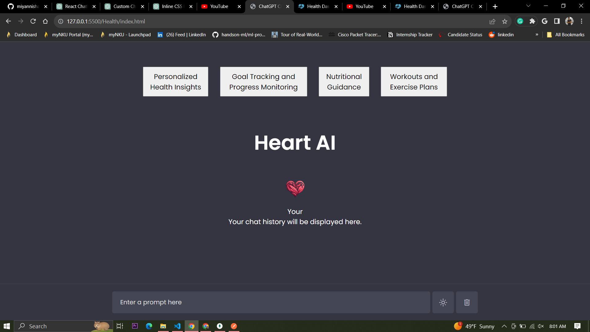Viewport: 590px width, 332px height.
Task: Click Personalized Health Insights button
Action: coord(175,81)
